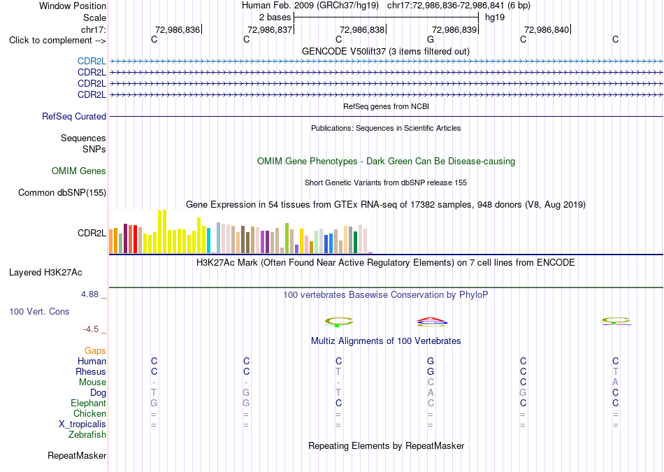Viewport: 664px width, 472px height.
Task: Click the Rhesus species label
Action: 91,371
